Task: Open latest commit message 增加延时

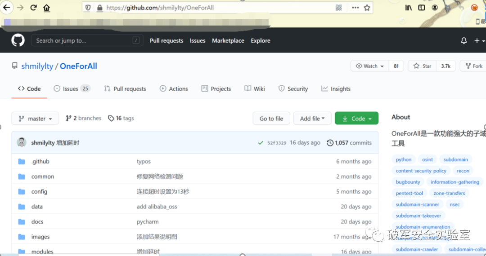Action: [67, 143]
